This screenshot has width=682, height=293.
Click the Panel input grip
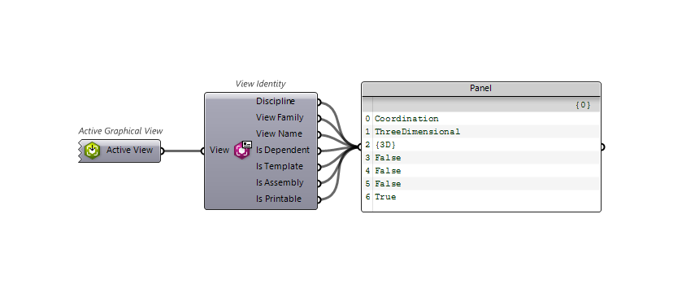tap(360, 147)
